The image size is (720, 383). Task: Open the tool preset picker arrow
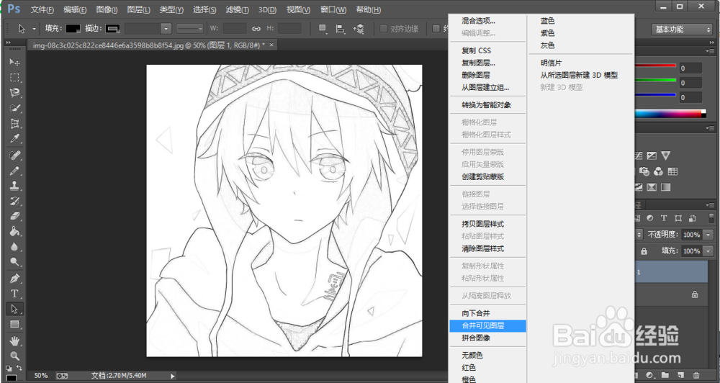[34, 29]
